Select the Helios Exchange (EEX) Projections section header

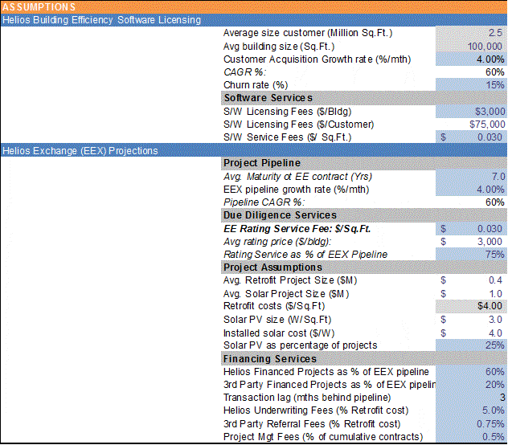80,150
